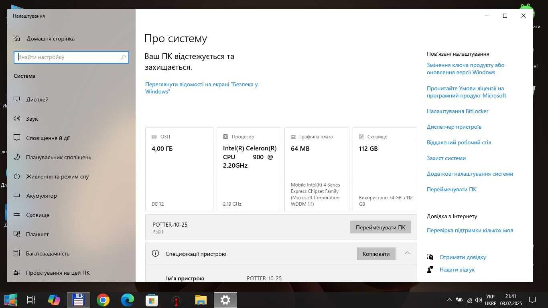Viewport: 548px width, 308px height.
Task: Open Прочитайте Умови ліцензії Microsoft link
Action: 467,92
